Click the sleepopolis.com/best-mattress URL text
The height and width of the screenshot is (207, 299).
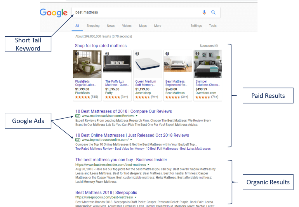pos(104,197)
